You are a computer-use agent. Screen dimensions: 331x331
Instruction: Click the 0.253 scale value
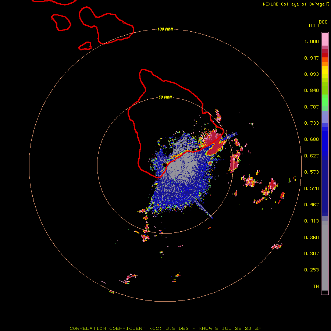[312, 270]
